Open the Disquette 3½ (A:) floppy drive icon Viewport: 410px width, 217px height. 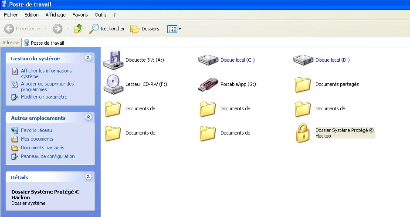(113, 60)
